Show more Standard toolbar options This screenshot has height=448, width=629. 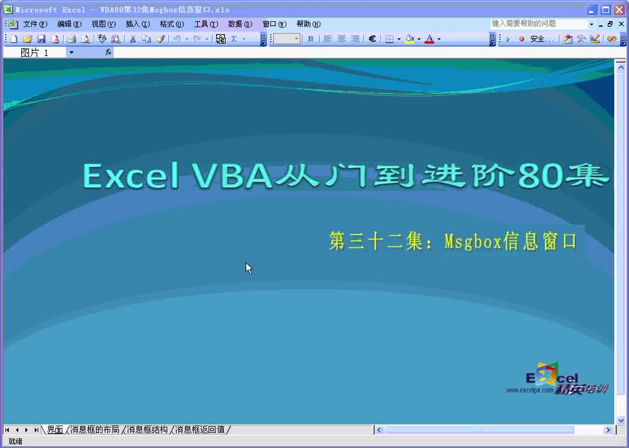click(x=263, y=39)
